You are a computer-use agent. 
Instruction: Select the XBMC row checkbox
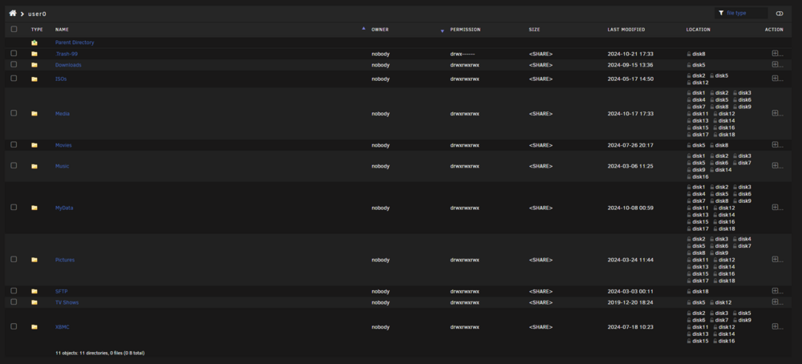(14, 326)
